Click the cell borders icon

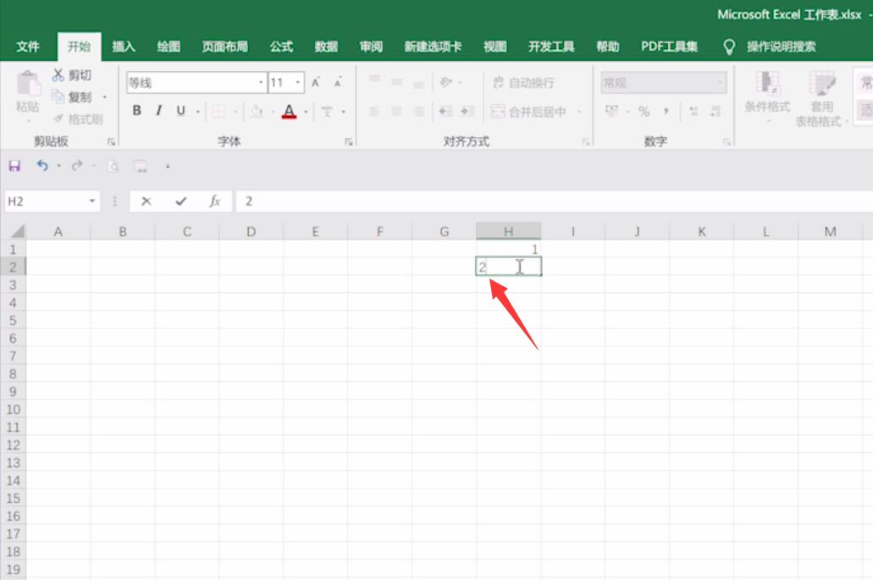click(x=218, y=111)
